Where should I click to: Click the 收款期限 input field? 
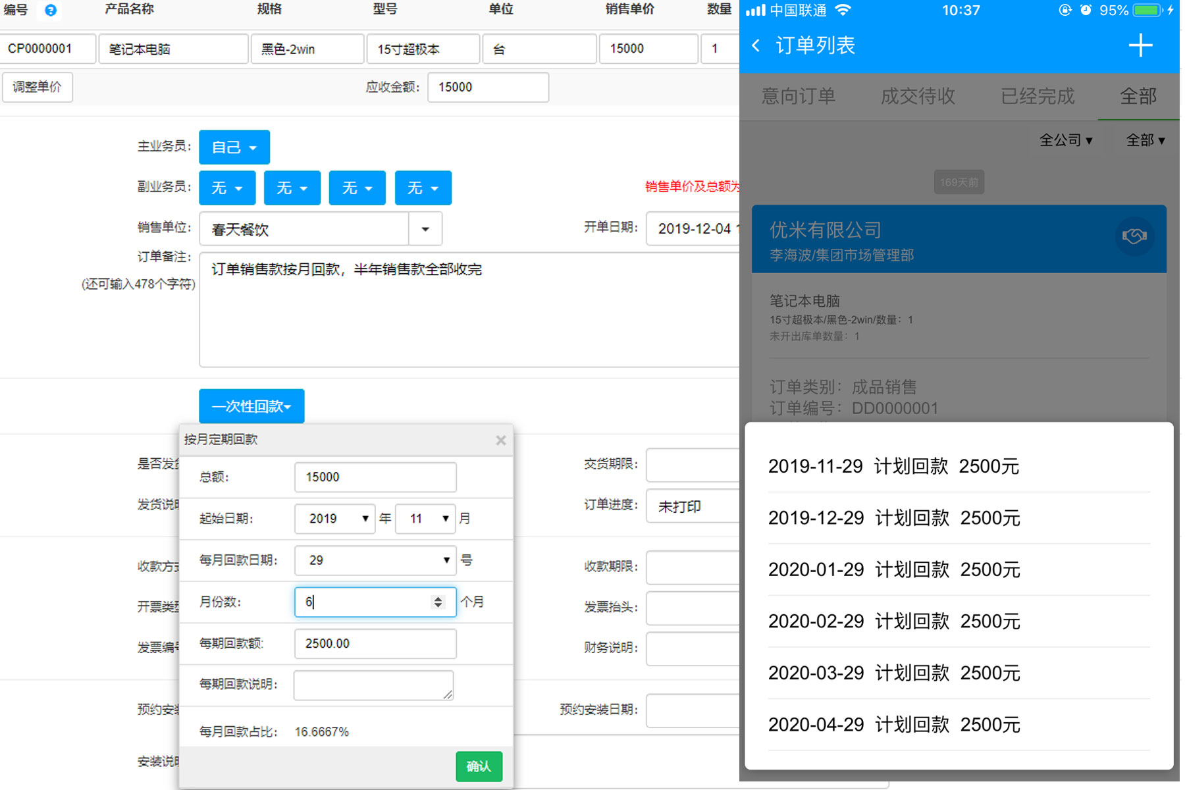(693, 567)
